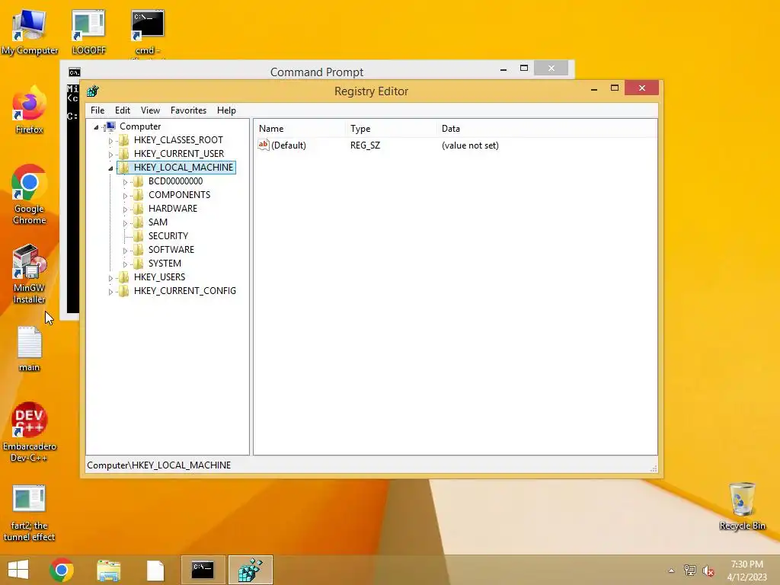This screenshot has height=585, width=780.
Task: Click the Command Prompt title bar icon
Action: point(74,72)
